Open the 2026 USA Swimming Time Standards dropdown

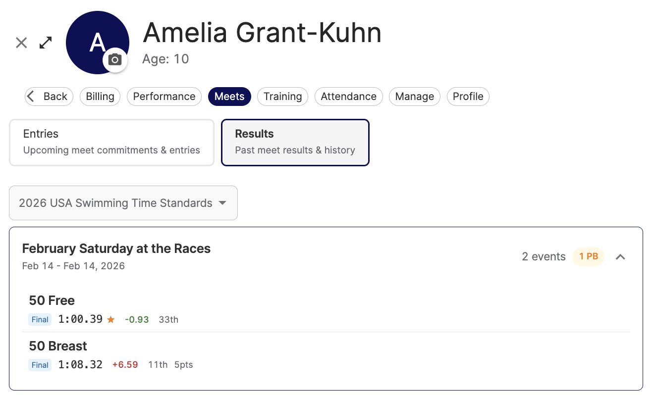[x=123, y=203]
